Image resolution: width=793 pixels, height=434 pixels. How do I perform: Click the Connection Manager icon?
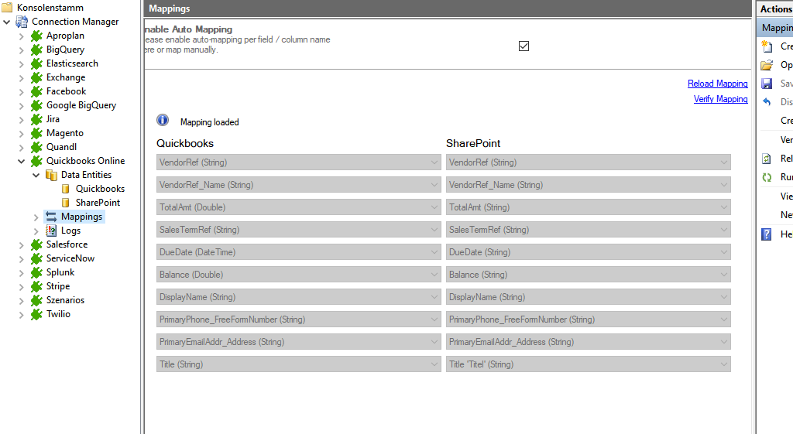pos(22,22)
